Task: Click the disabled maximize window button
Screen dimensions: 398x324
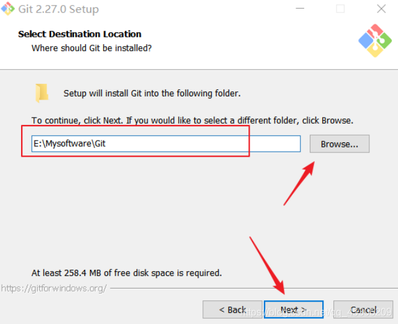Action: point(340,9)
